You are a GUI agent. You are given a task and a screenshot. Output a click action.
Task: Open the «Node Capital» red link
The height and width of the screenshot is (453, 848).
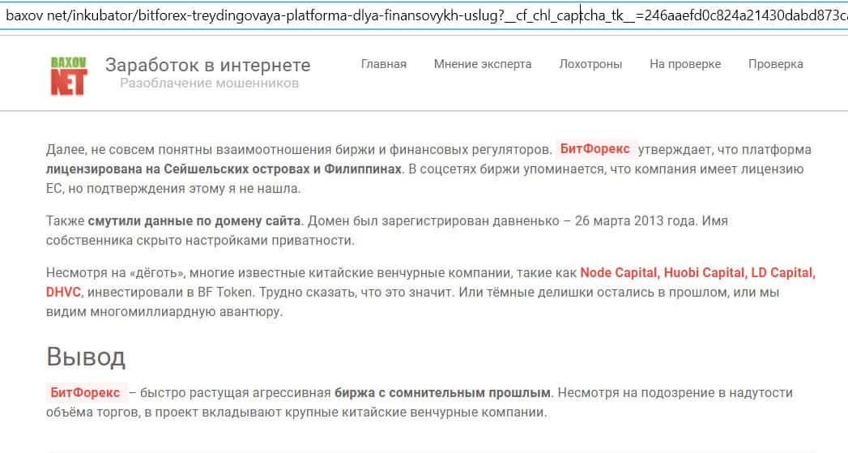coord(619,272)
